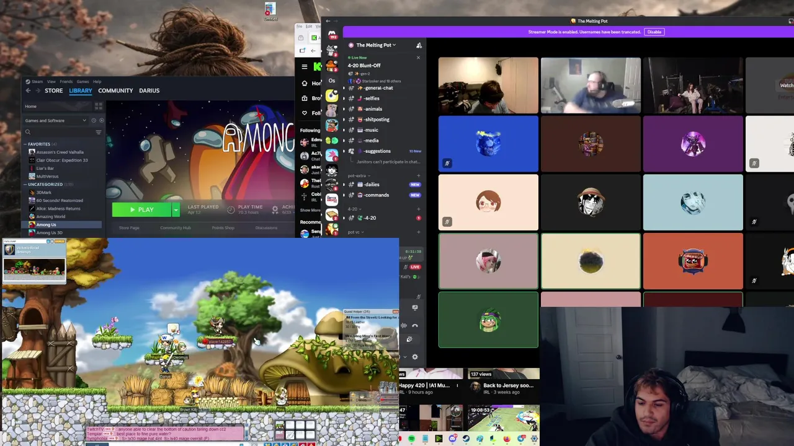
Task: Switch to the STORE tab
Action: click(53, 90)
